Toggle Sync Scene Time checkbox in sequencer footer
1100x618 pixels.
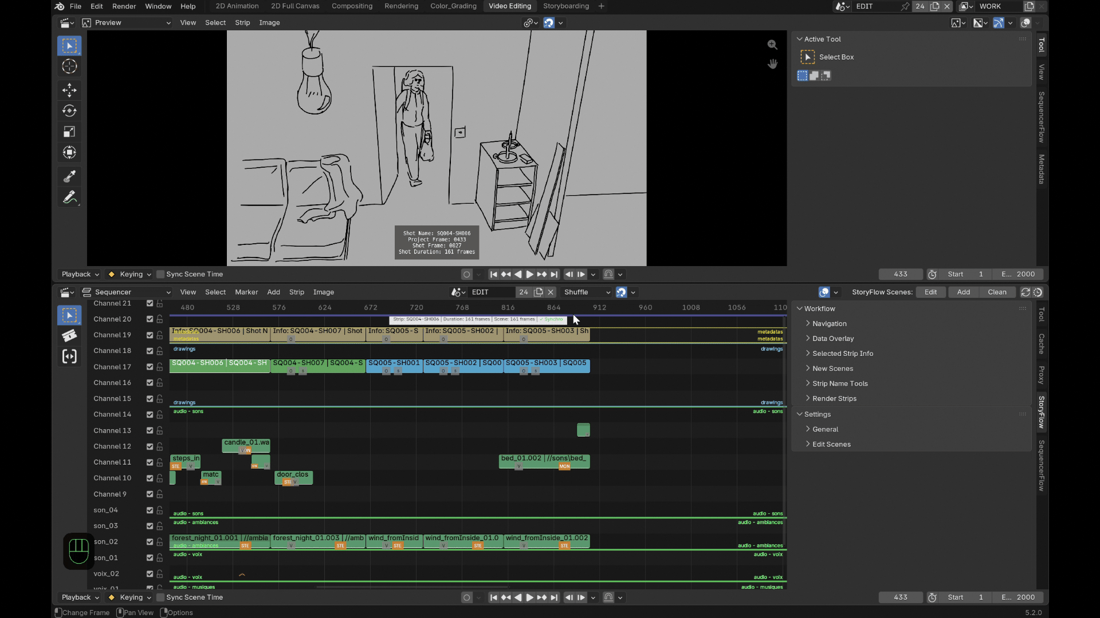click(160, 597)
